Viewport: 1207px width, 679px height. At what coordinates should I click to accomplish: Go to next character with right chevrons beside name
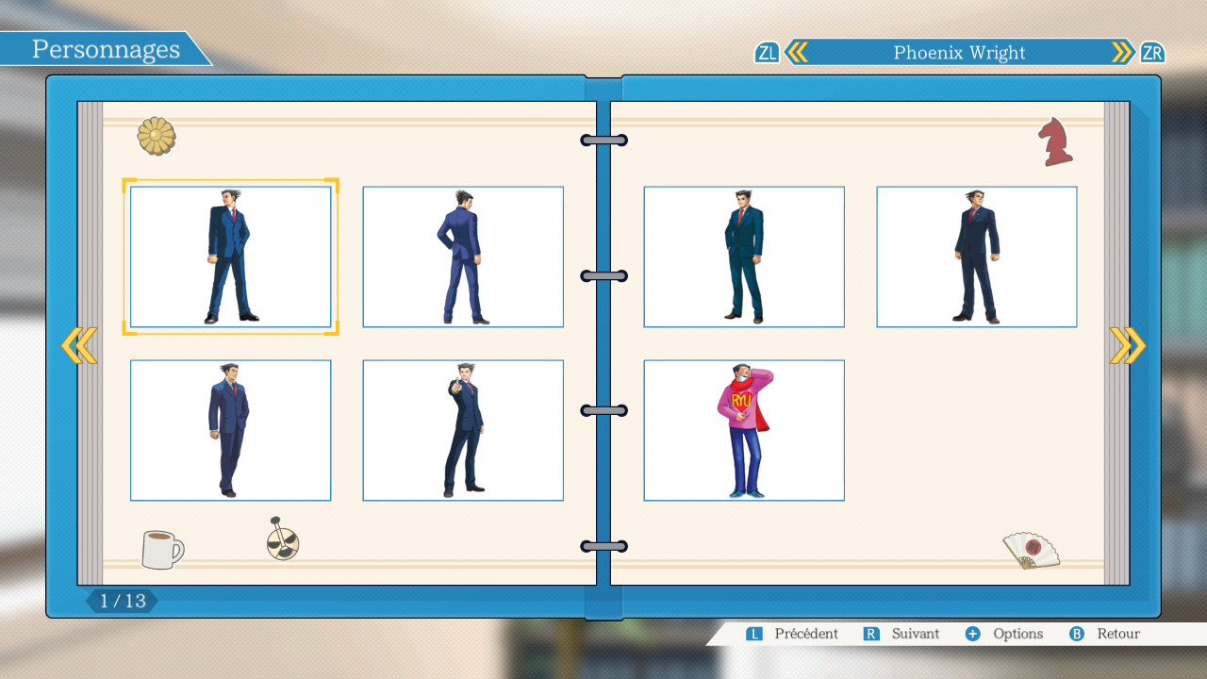(x=1122, y=53)
